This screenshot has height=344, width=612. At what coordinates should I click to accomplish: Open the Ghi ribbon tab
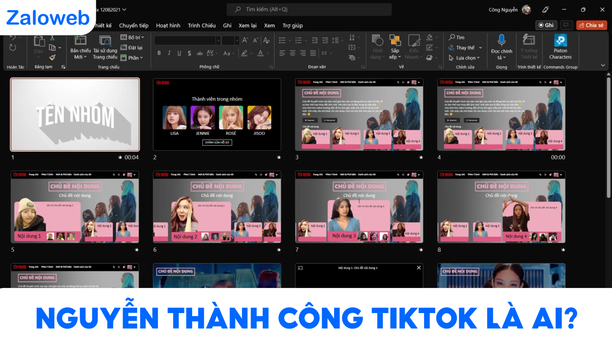[x=227, y=25]
